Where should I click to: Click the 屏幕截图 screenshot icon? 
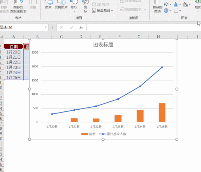[94, 10]
